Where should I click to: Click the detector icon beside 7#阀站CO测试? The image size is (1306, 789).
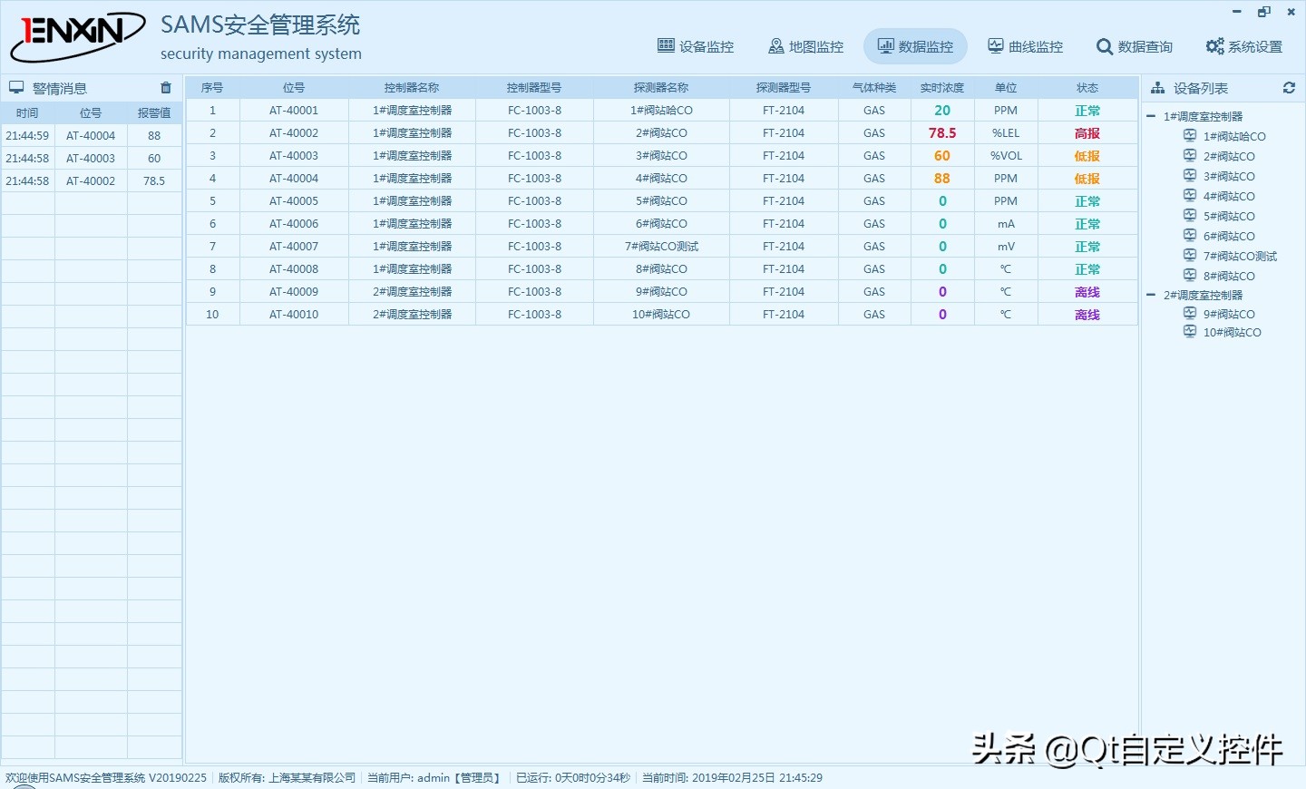pyautogui.click(x=1189, y=256)
